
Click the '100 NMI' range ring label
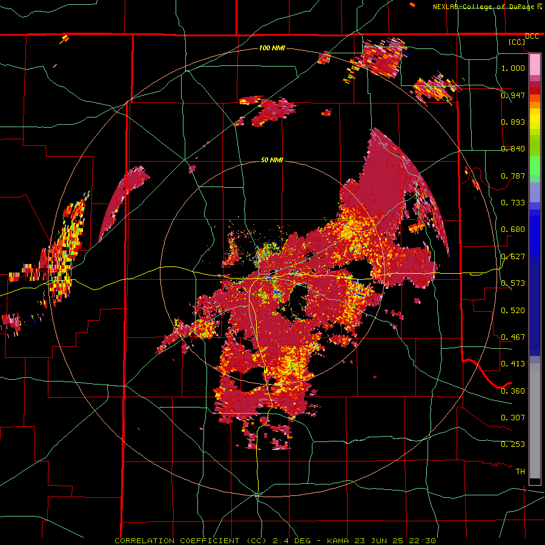tap(272, 48)
